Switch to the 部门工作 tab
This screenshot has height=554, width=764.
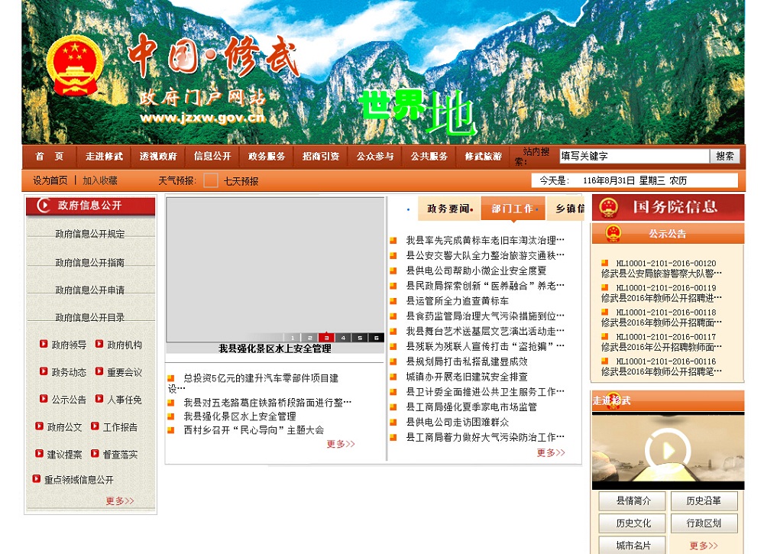(513, 209)
